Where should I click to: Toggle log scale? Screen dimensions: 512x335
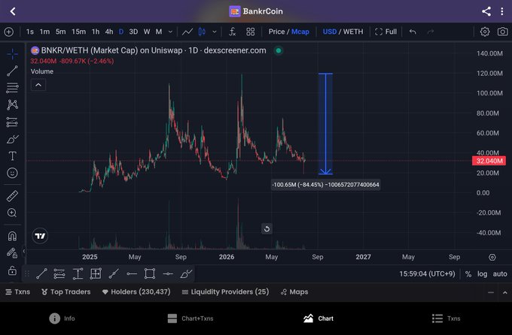click(483, 274)
